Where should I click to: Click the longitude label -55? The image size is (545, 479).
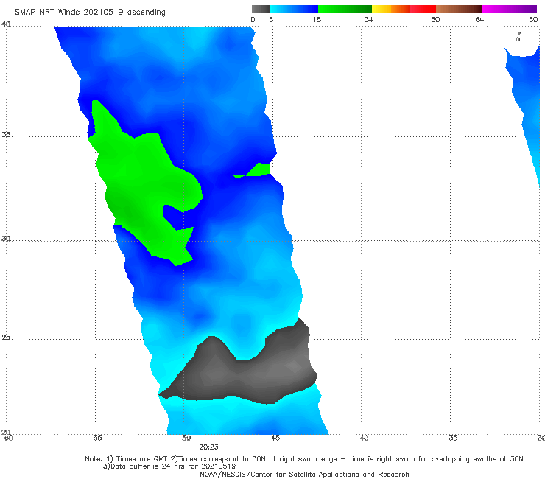tap(95, 438)
